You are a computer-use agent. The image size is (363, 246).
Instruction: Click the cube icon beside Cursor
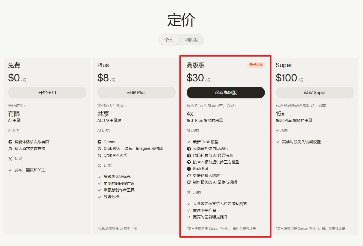99,142
